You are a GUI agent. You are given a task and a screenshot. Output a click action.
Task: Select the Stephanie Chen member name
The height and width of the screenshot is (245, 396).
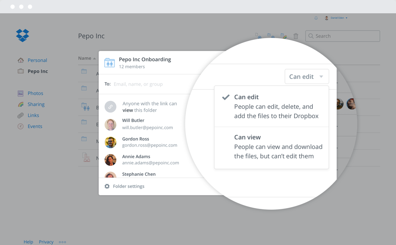pyautogui.click(x=139, y=174)
